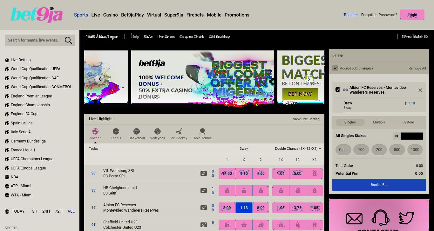Screen dimensions: 434x231
Task: Set stake with the 100 button
Action: coord(361,149)
